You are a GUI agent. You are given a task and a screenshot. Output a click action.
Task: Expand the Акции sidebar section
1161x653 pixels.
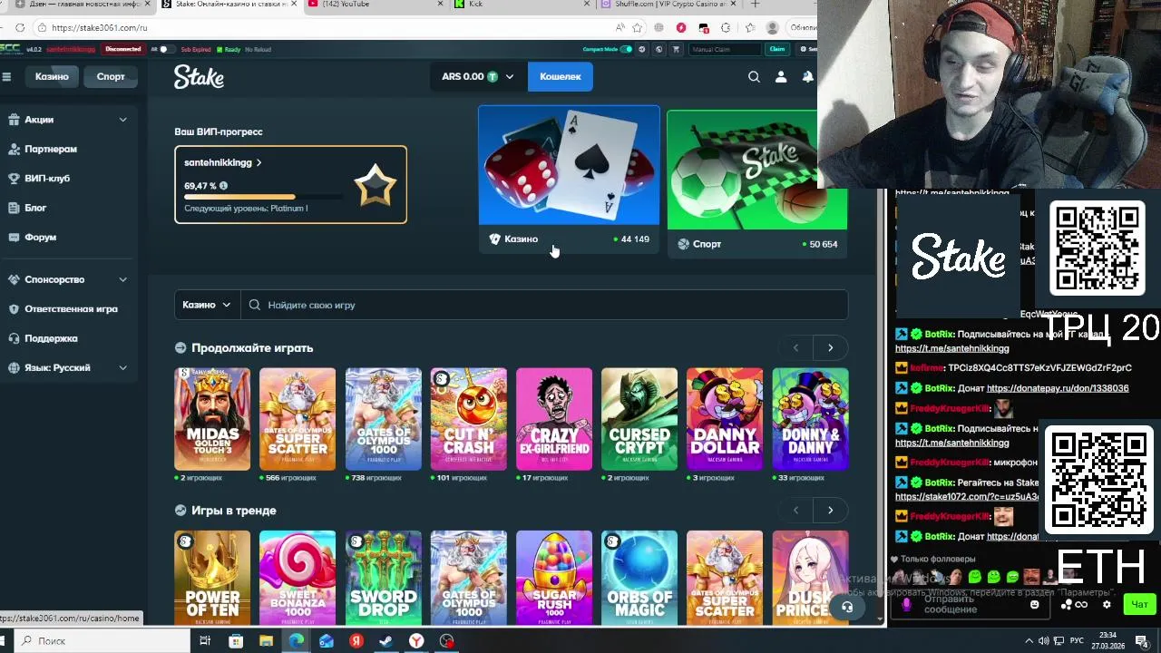pos(68,120)
